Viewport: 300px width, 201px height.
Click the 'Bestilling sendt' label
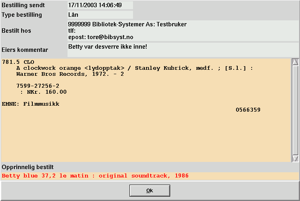23,6
